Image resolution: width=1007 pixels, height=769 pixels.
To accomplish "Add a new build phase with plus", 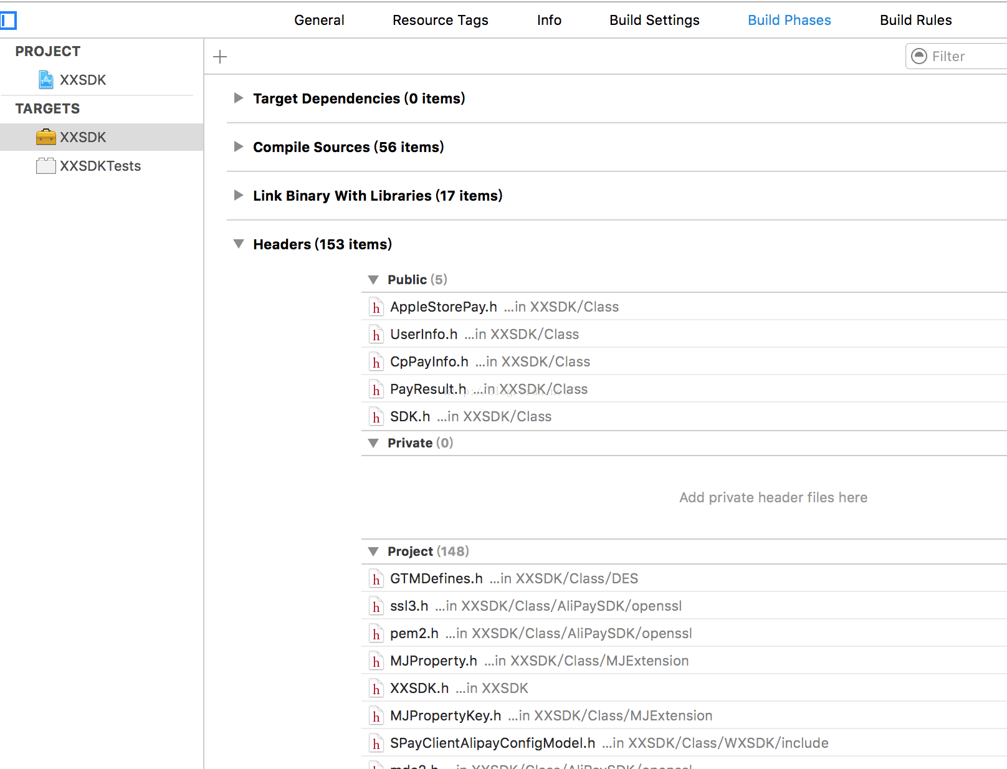I will click(220, 57).
